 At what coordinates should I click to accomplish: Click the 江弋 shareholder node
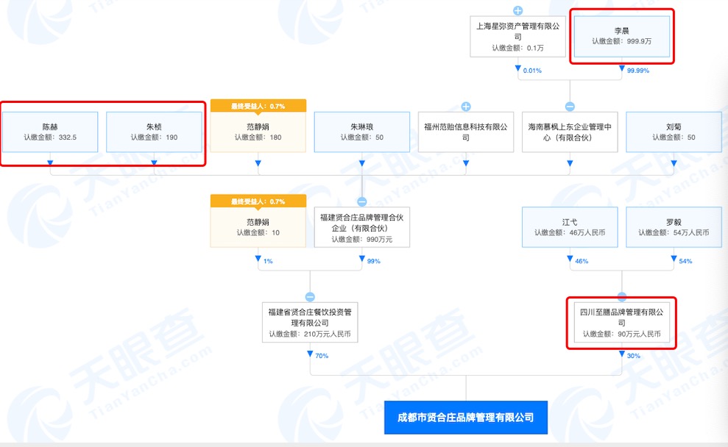click(570, 227)
